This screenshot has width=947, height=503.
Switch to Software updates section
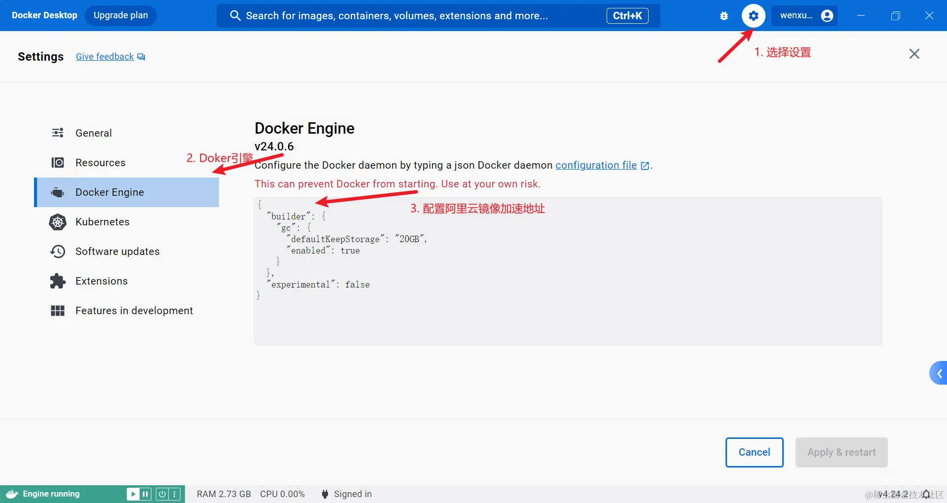[x=117, y=251]
